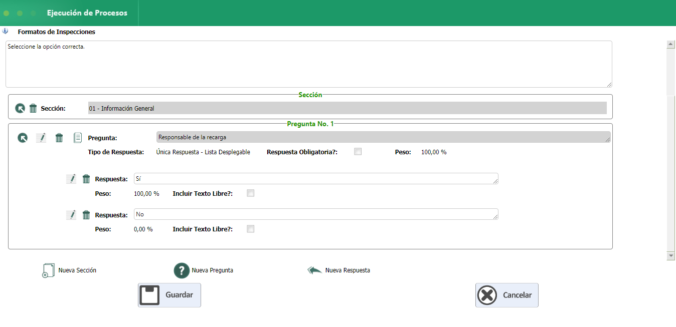This screenshot has height=327, width=676.
Task: Click the Nueva Sección page icon
Action: [48, 270]
